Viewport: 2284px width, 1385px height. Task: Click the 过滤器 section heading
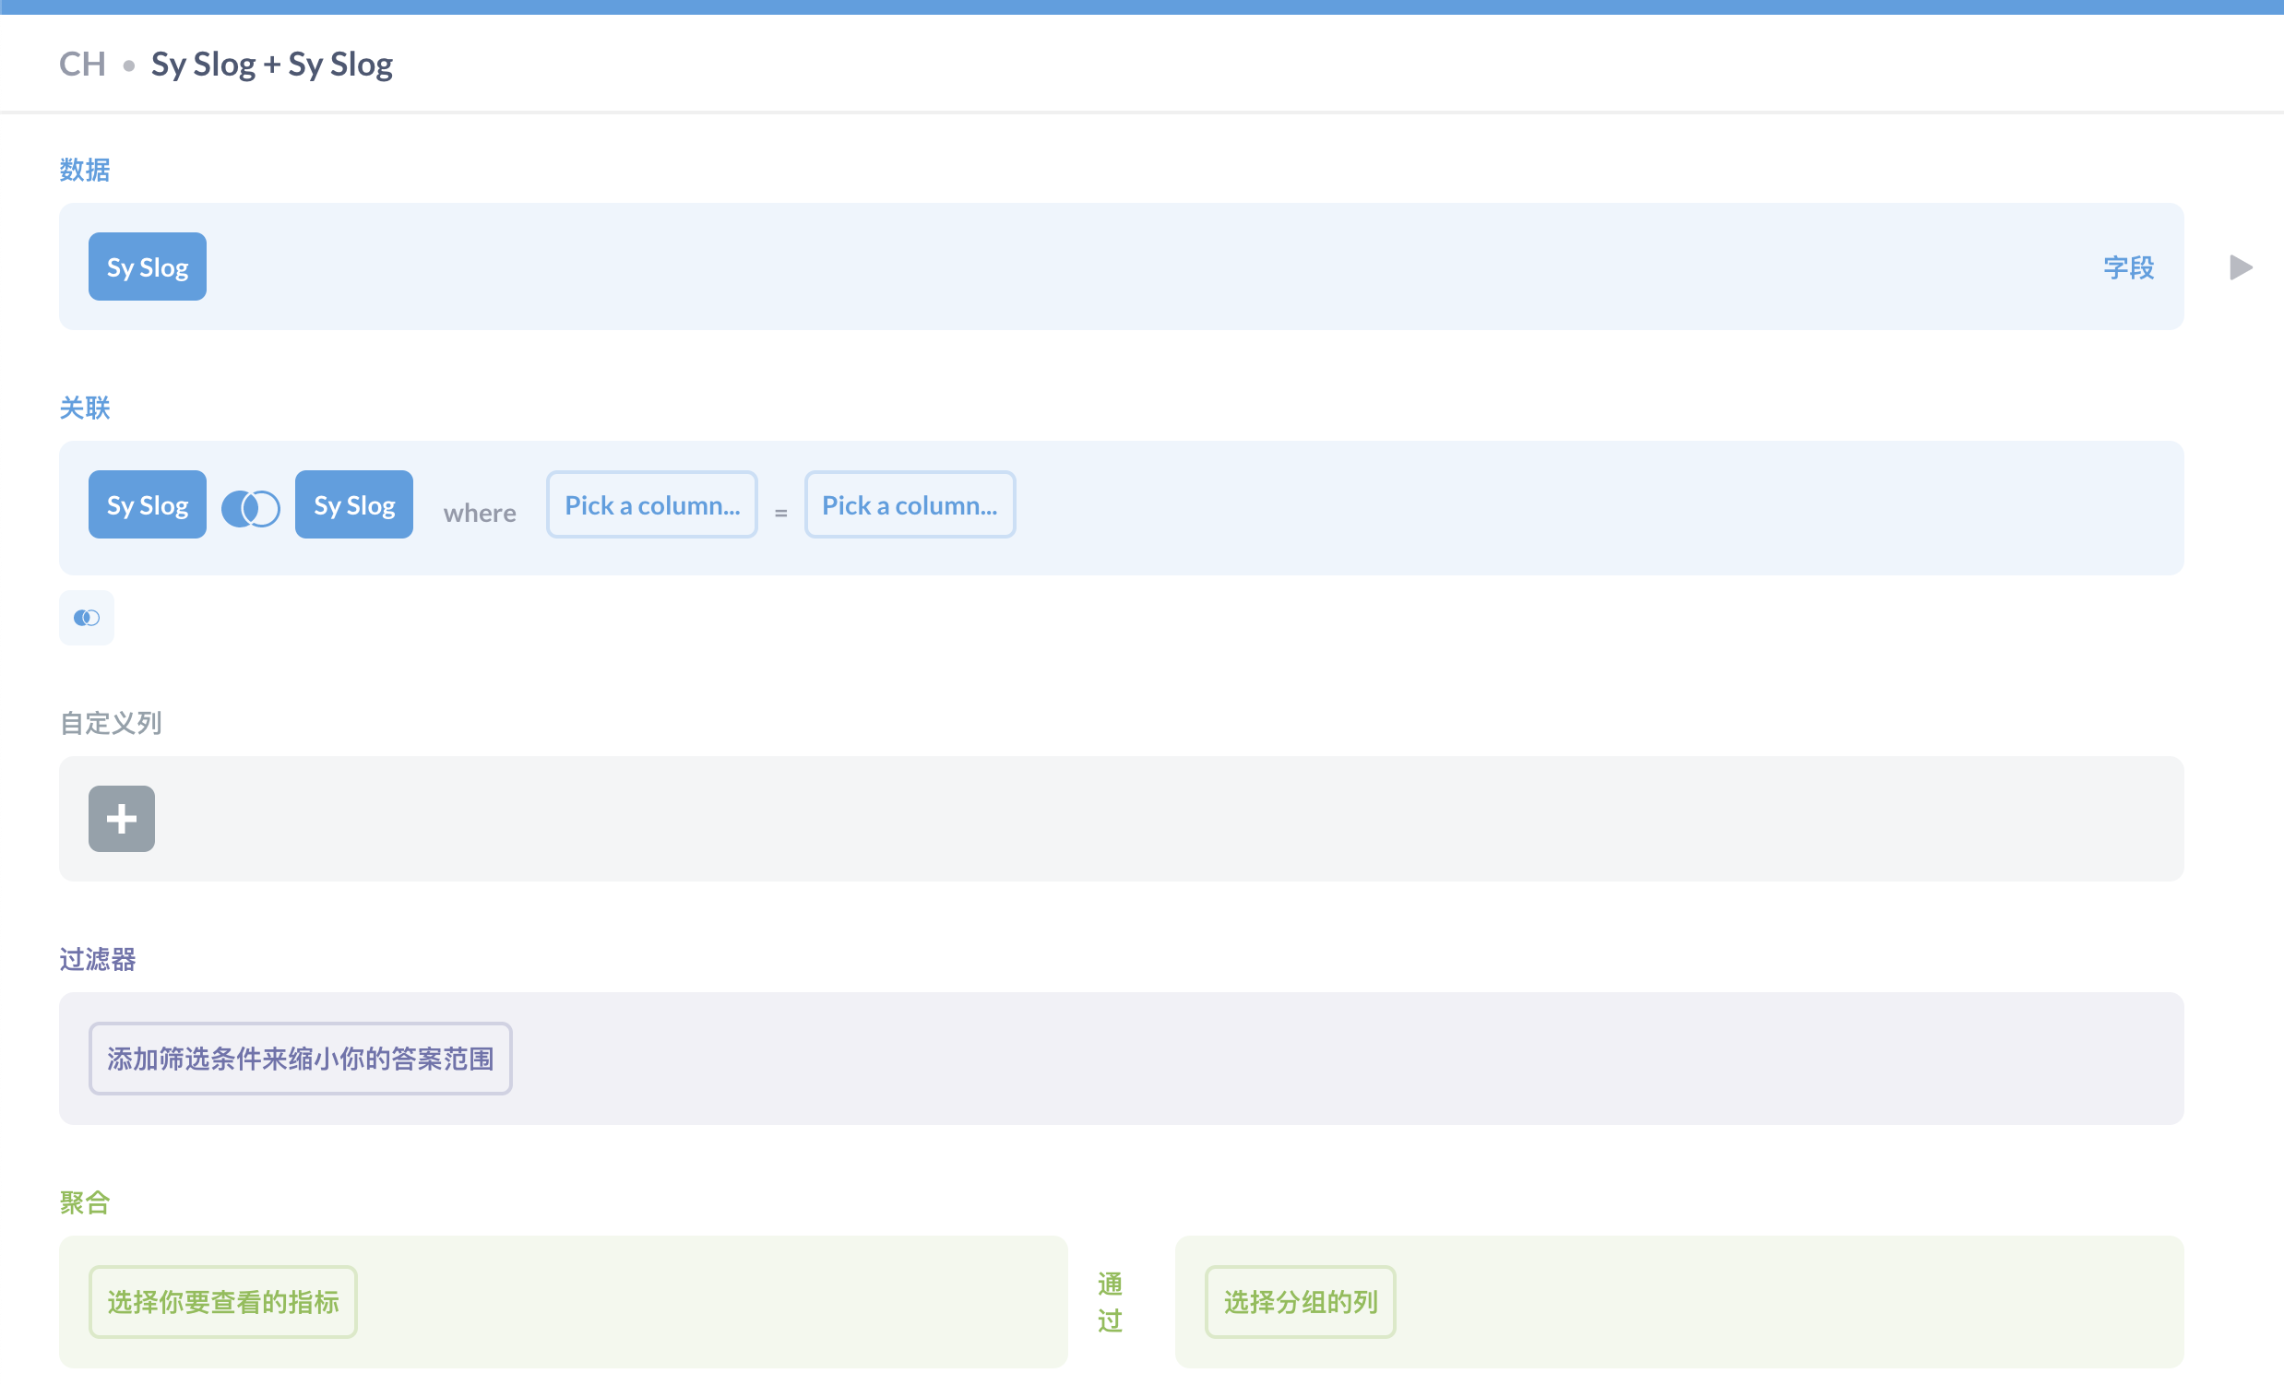tap(98, 959)
